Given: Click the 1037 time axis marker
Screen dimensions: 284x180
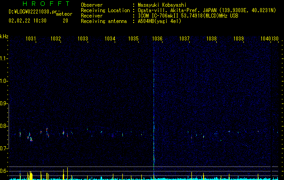Looking at the screenshot, I should point(184,39).
